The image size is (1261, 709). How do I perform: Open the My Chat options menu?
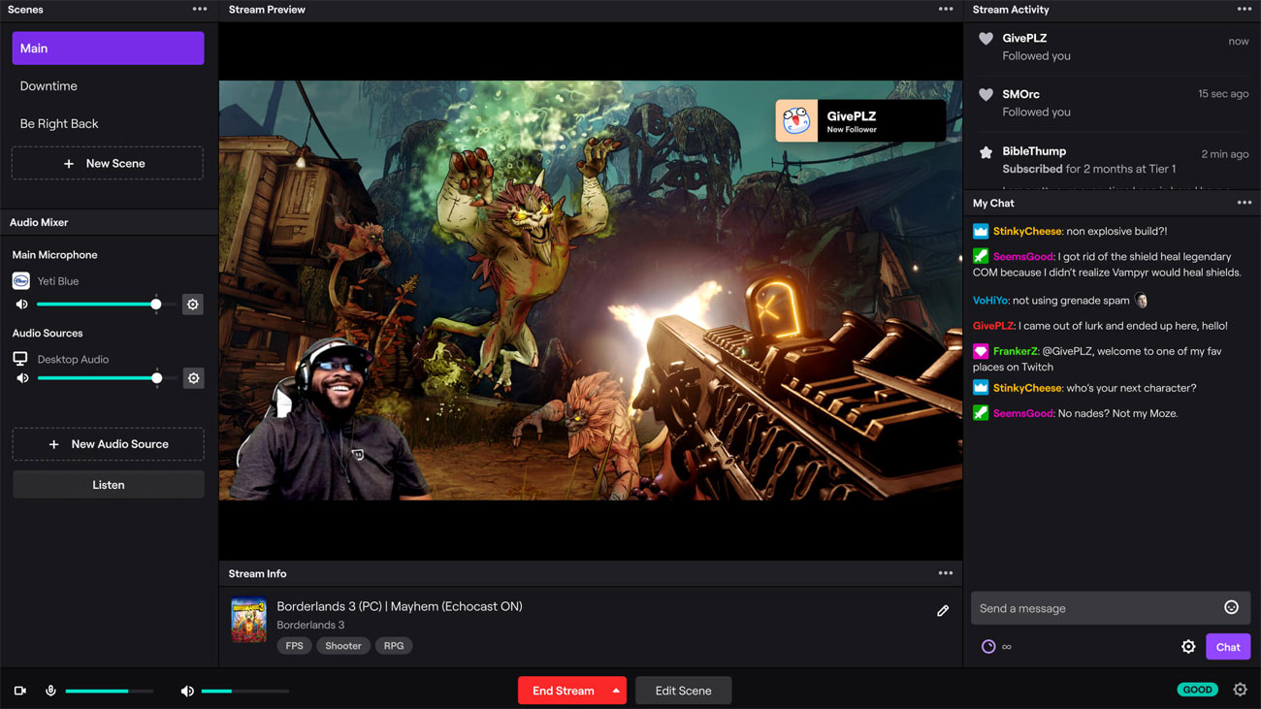click(1244, 203)
